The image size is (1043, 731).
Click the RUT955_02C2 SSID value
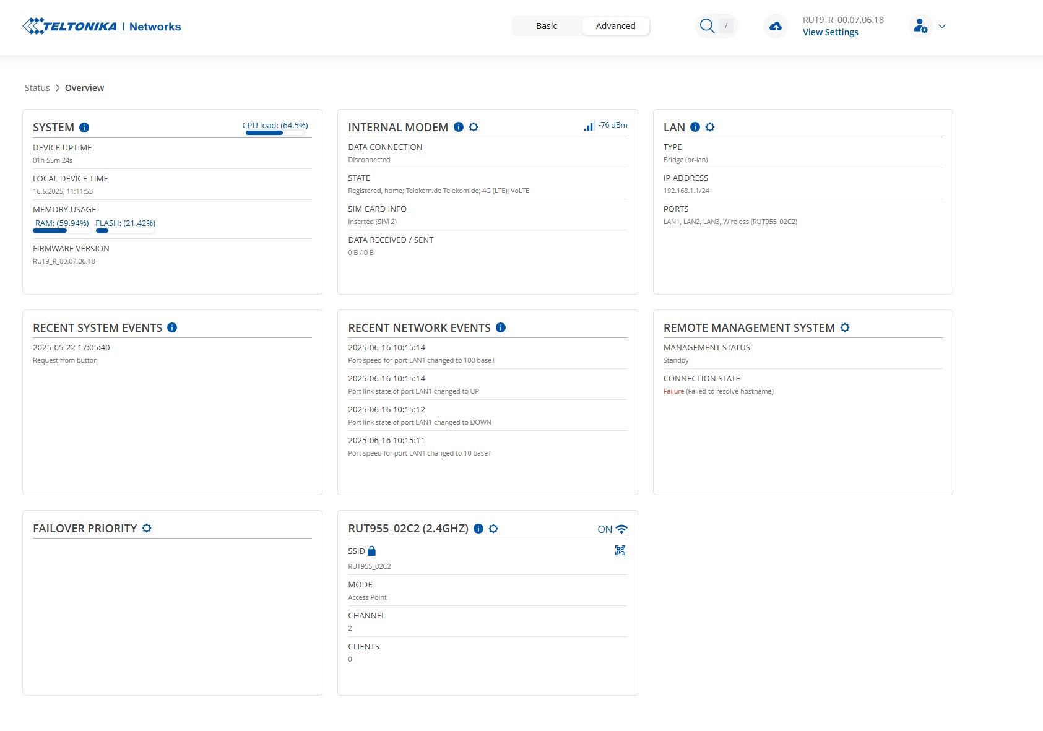(x=370, y=566)
